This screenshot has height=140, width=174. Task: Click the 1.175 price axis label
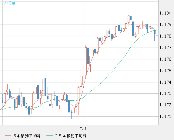[x=165, y=71]
